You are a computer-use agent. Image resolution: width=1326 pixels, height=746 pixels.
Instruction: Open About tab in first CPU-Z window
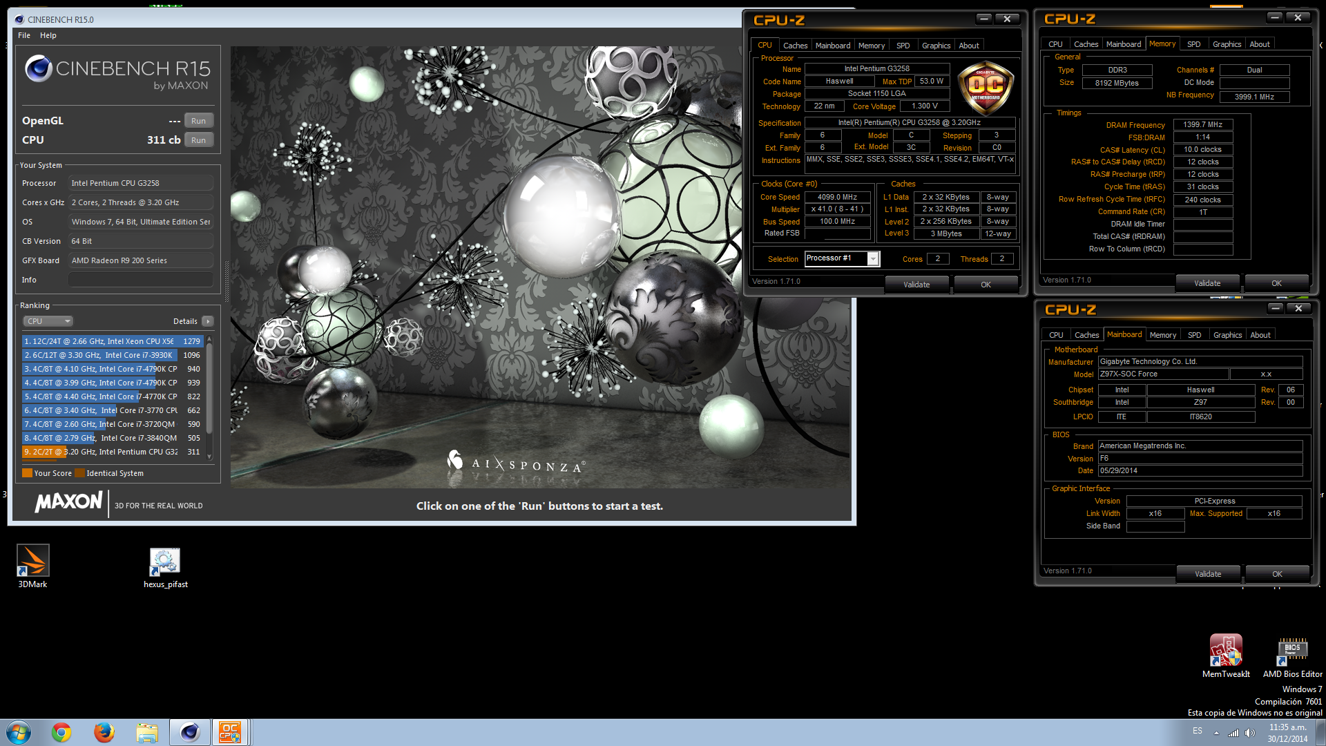(x=969, y=46)
